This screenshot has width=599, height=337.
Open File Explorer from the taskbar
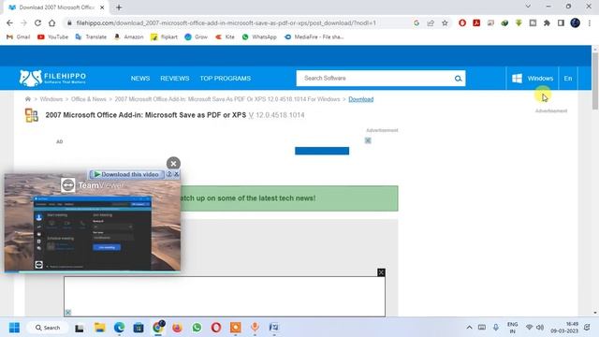(x=100, y=328)
